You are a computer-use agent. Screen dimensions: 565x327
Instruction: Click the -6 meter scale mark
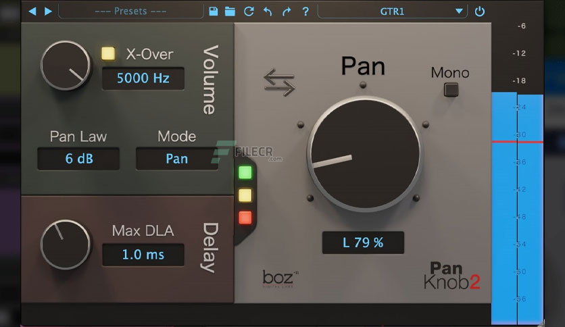[521, 26]
